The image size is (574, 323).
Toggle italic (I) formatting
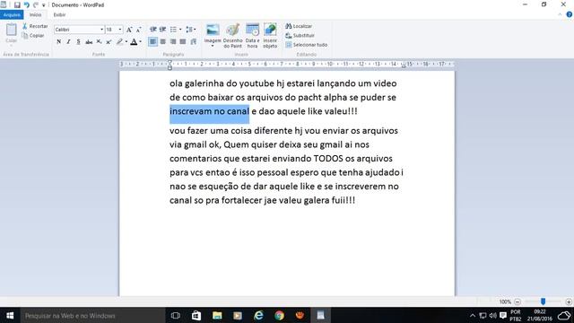pos(68,42)
